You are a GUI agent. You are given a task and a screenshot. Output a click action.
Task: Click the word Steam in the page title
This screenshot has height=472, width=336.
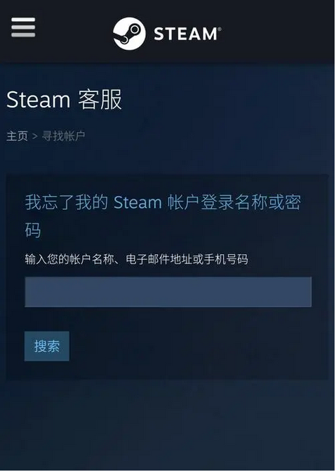point(38,100)
